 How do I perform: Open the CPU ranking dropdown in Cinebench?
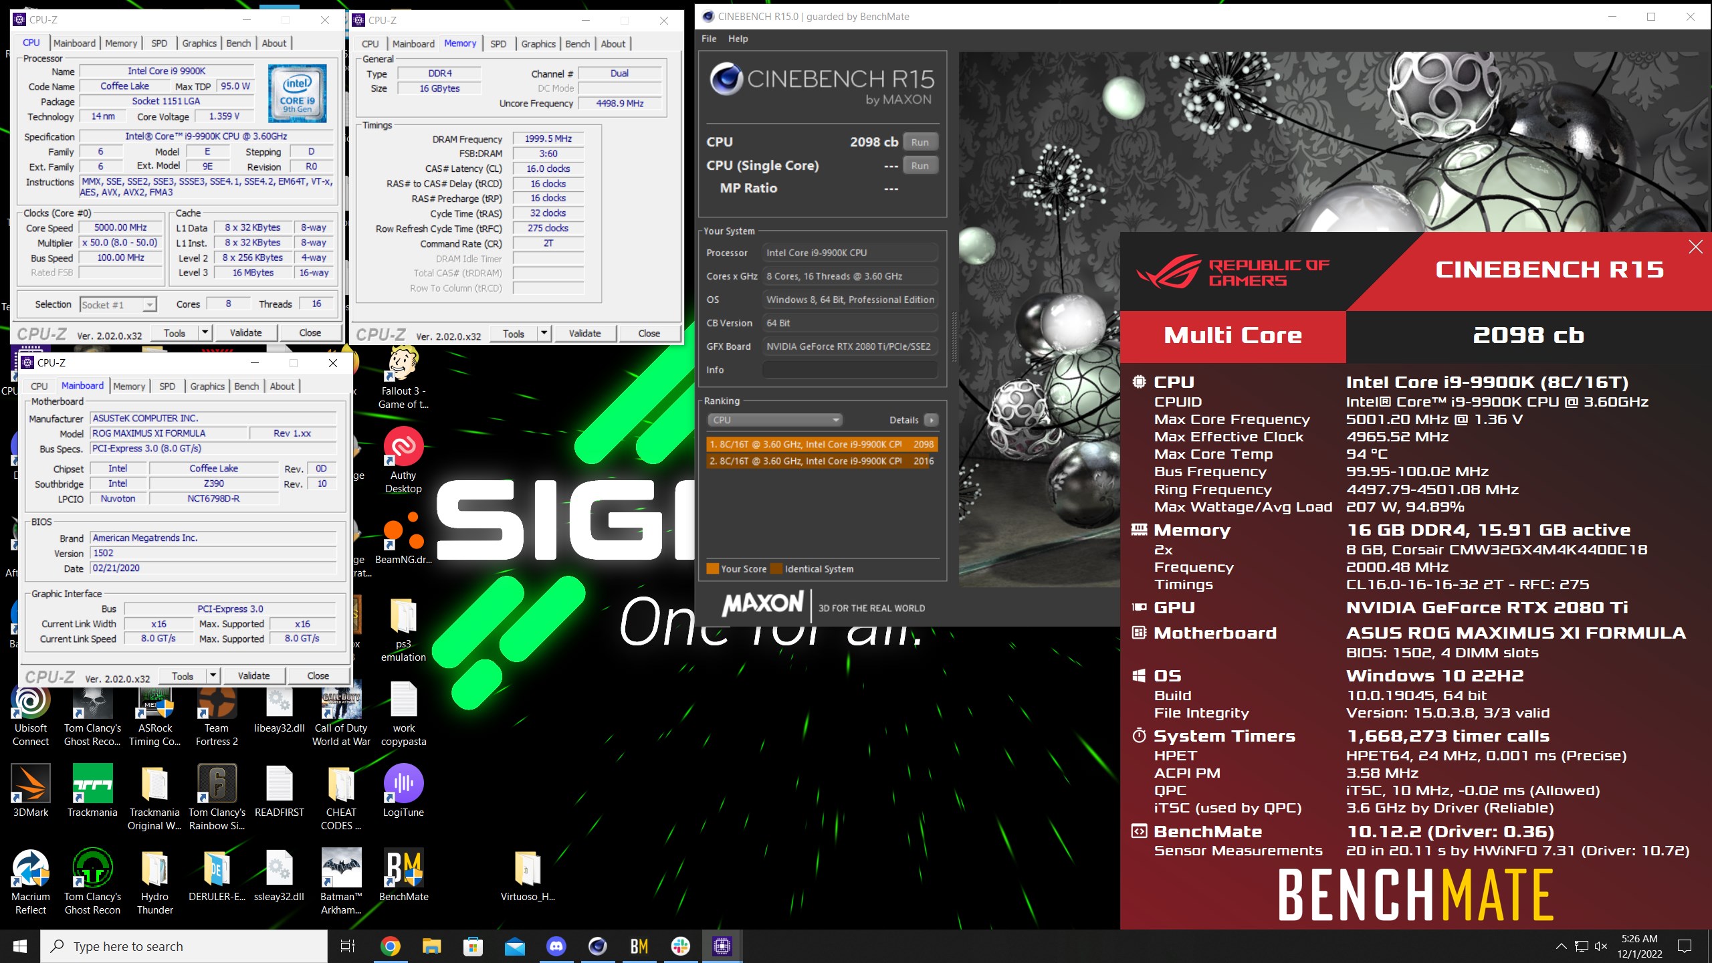(774, 420)
